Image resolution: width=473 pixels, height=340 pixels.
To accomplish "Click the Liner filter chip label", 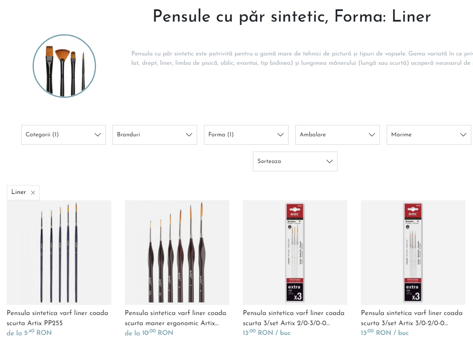I will click(x=19, y=192).
